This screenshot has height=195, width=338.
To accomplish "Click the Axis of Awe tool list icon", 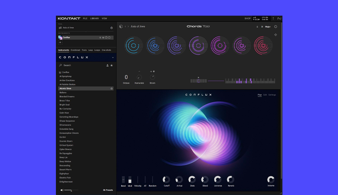I will pos(60,28).
